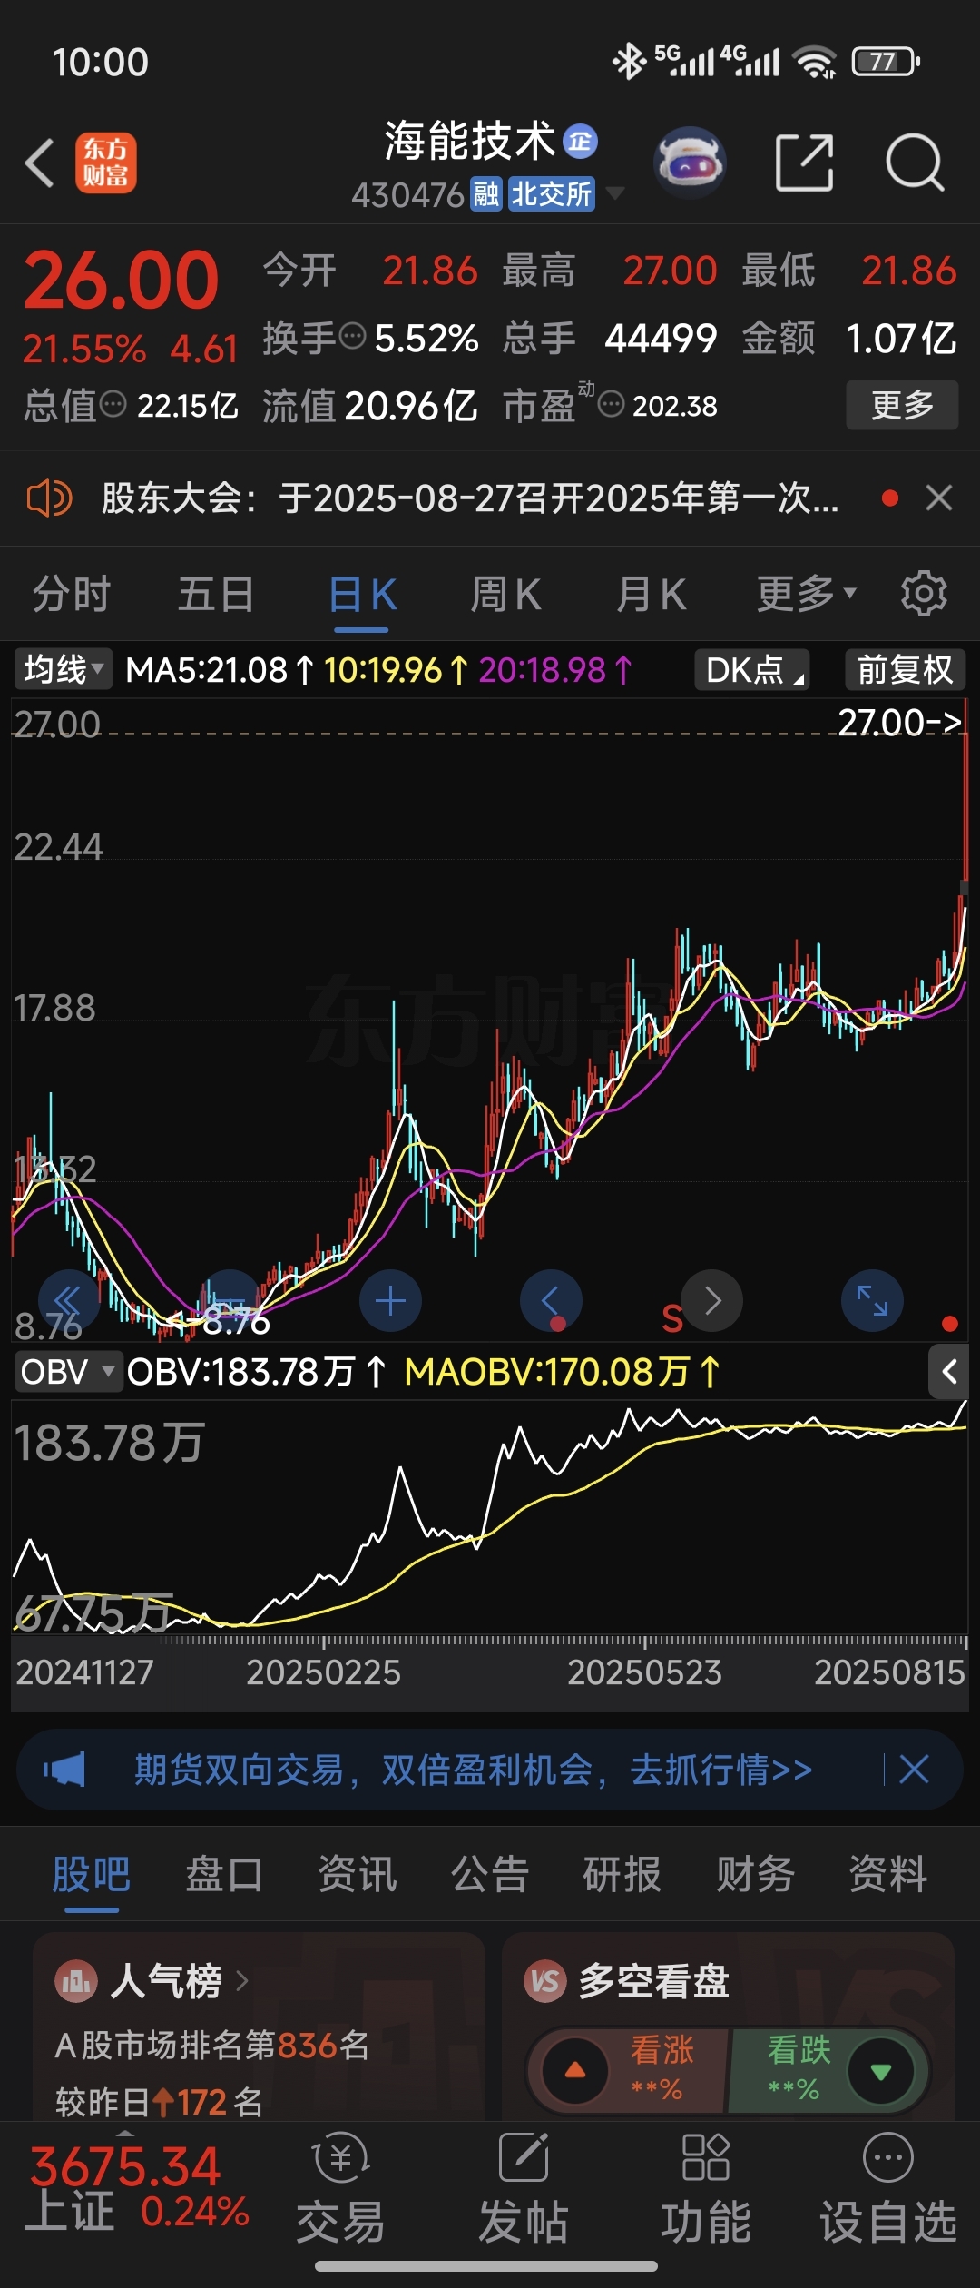Expand stock switch arrow beside 北交所
The height and width of the screenshot is (2288, 980).
614,192
